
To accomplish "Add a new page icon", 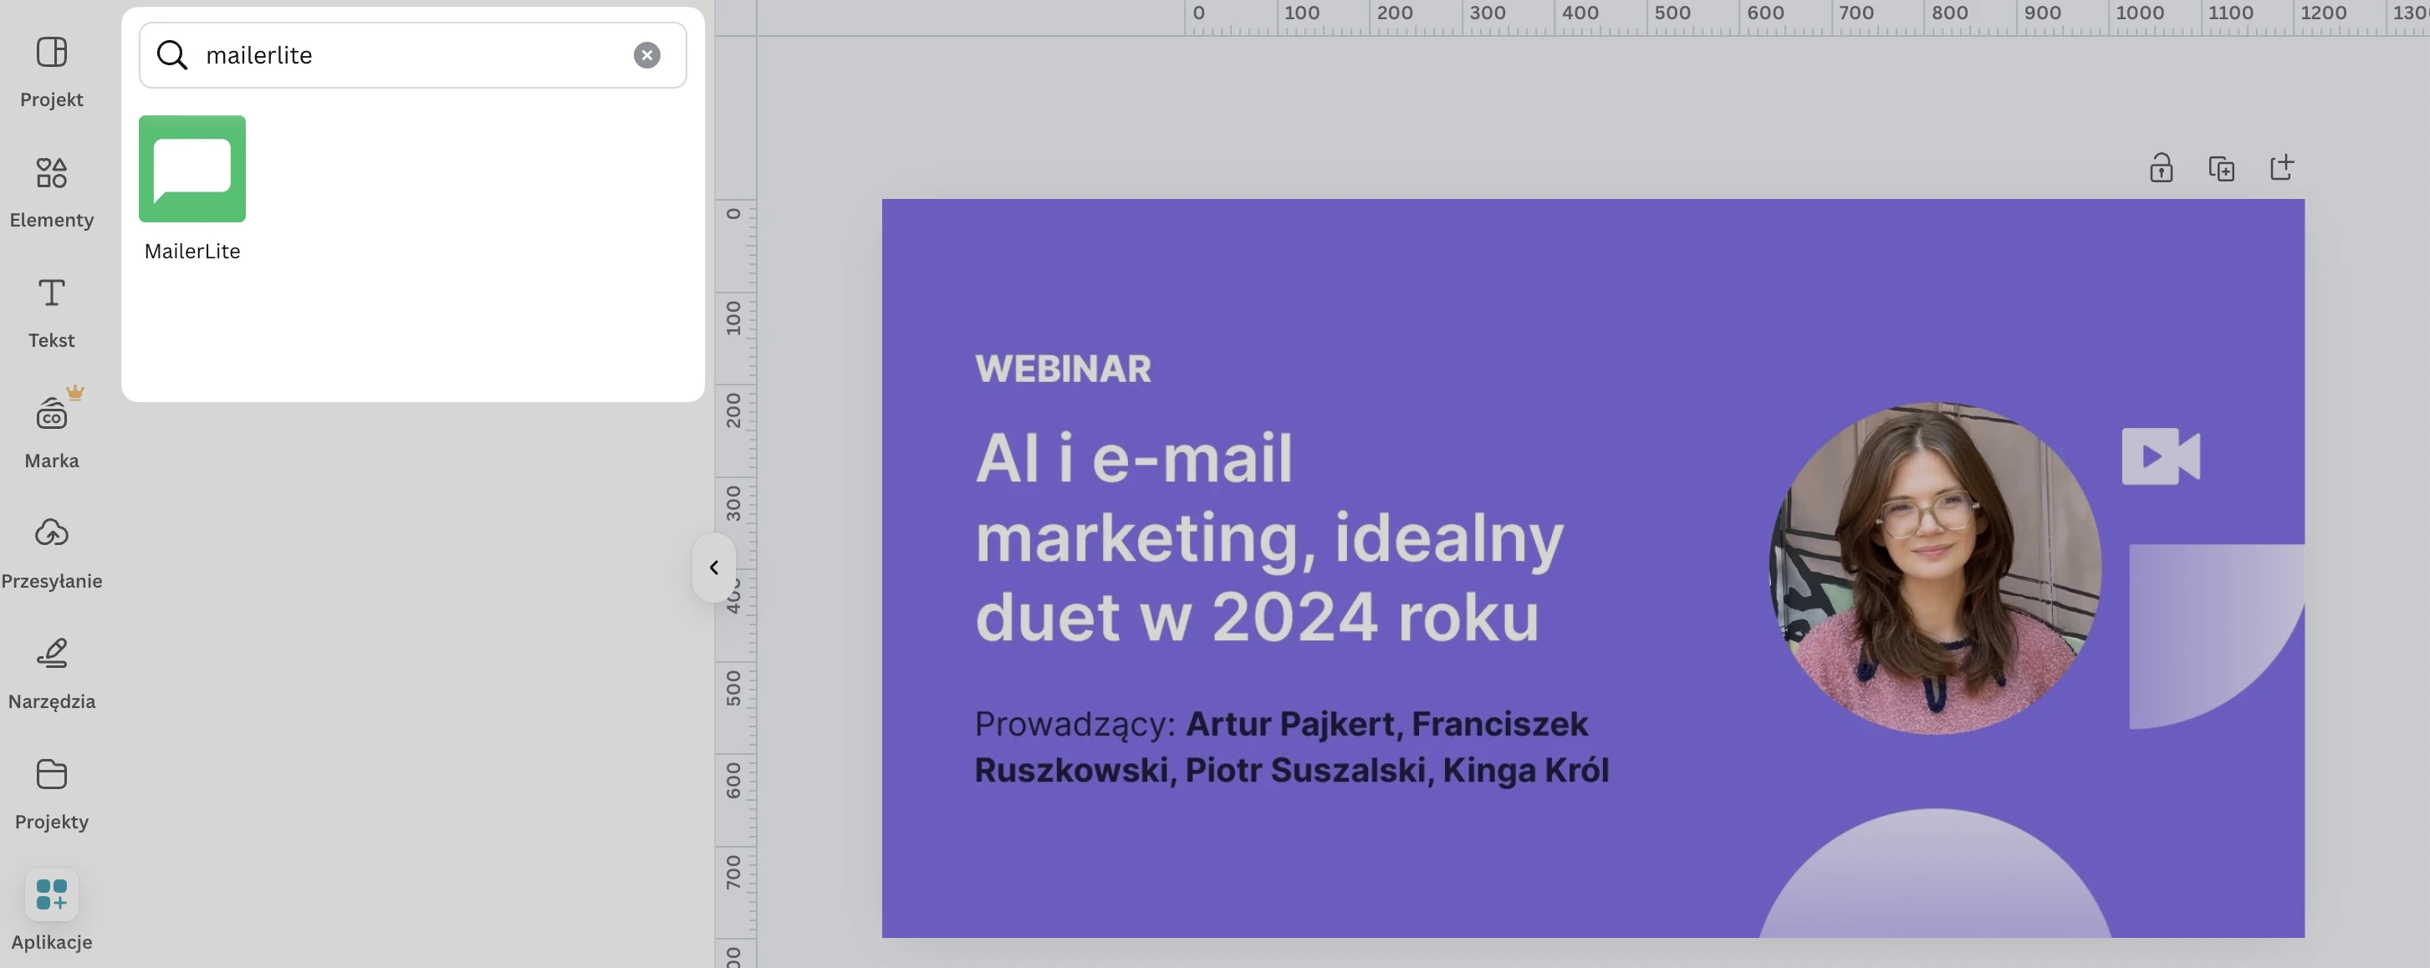I will [x=2281, y=168].
